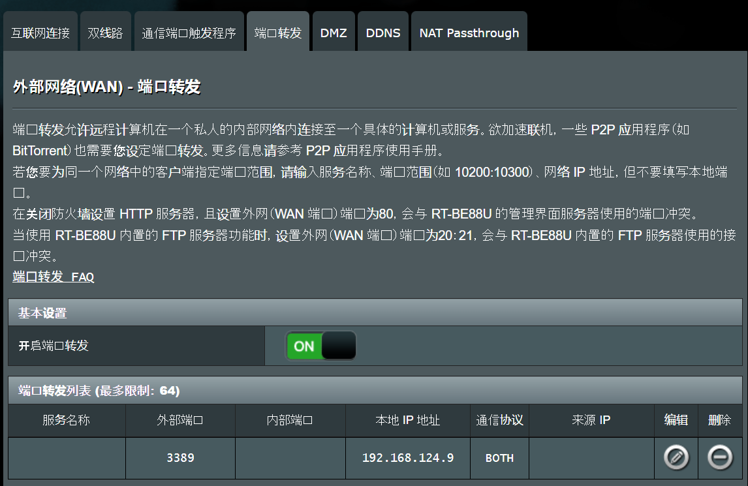Select the 端口转发 tab
The image size is (748, 486).
click(x=278, y=33)
